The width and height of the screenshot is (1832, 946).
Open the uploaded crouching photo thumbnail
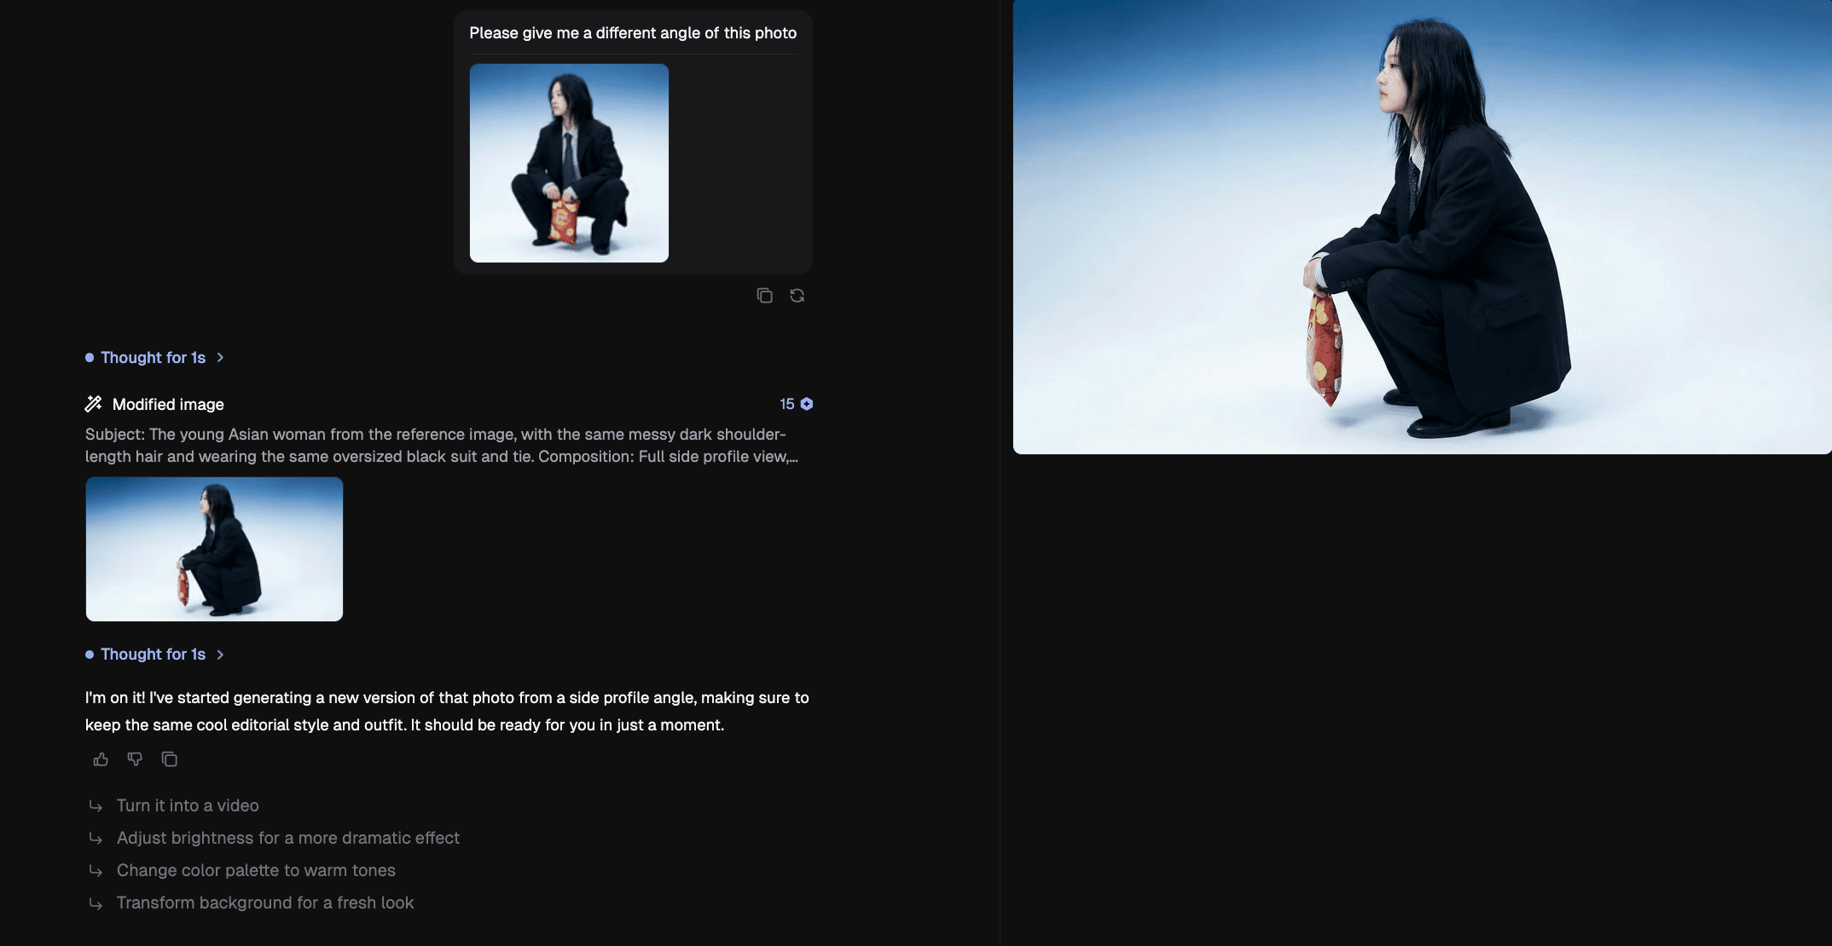569,163
